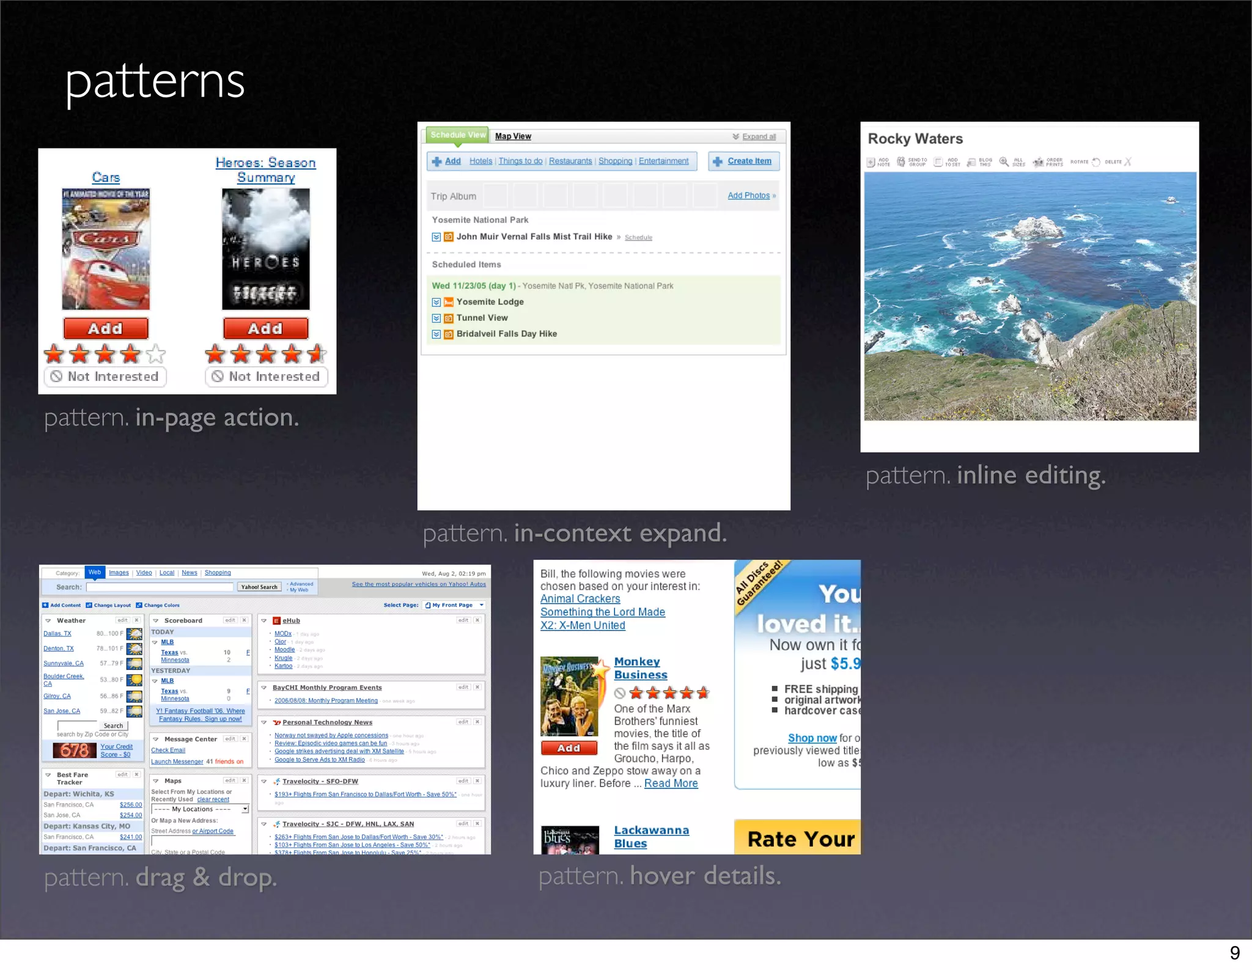Toggle checkbox beside Yosemite Lodge
Image resolution: width=1252 pixels, height=970 pixels.
coord(436,303)
